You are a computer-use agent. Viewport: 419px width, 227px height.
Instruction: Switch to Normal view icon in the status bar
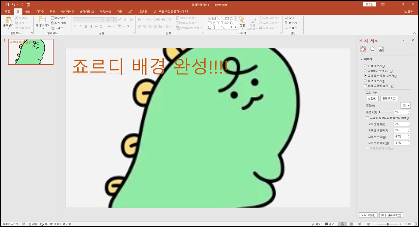342,224
